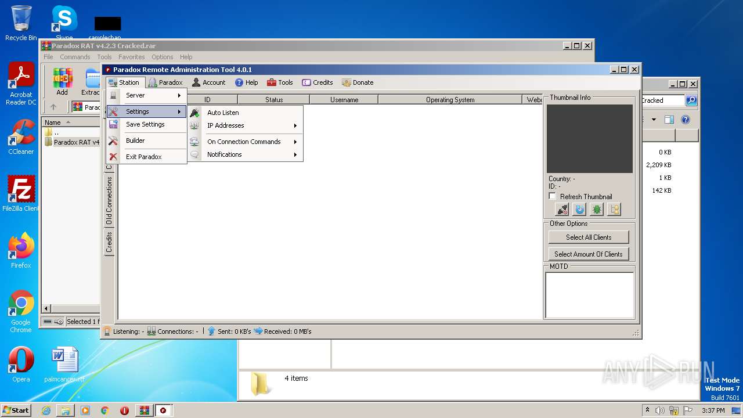
Task: Select the Firefox desktop icon
Action: click(x=21, y=251)
